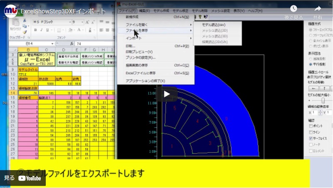The image size is (333, 188).
Task: Open the ファイル(F) menu
Action: 127,11
